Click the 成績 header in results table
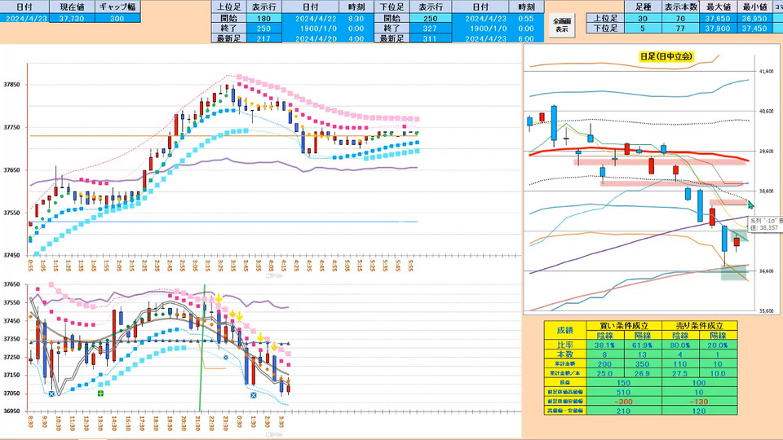This screenshot has height=440, width=783. [x=564, y=330]
